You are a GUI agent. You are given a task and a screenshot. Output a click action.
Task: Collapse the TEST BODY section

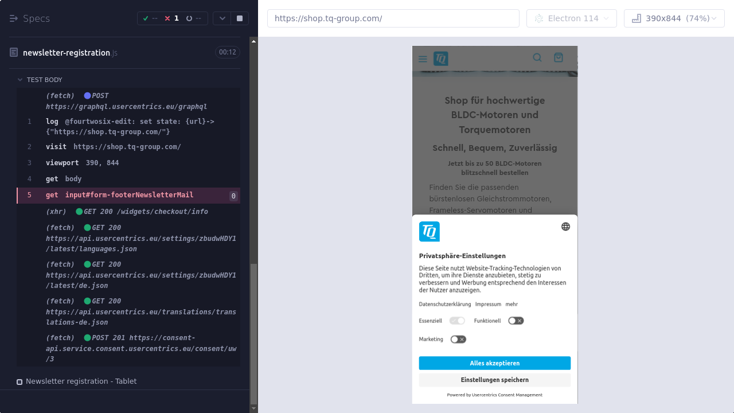point(20,80)
